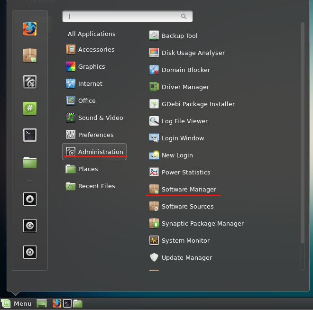Click the Disk Usage Analyser label
The image size is (313, 310).
click(193, 53)
